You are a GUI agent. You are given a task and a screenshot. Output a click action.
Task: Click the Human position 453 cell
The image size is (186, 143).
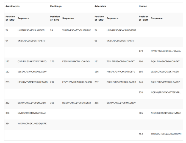click(142, 134)
